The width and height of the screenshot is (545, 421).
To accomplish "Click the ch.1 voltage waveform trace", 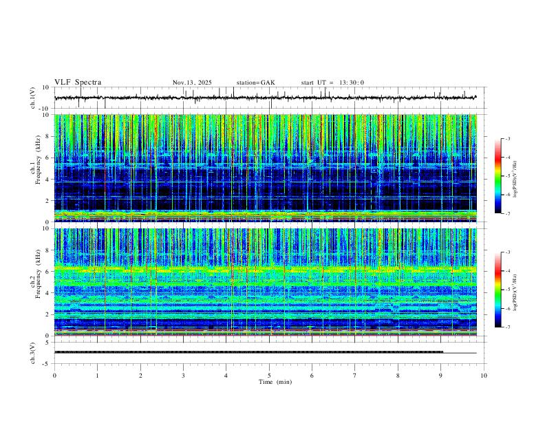I will click(265, 98).
